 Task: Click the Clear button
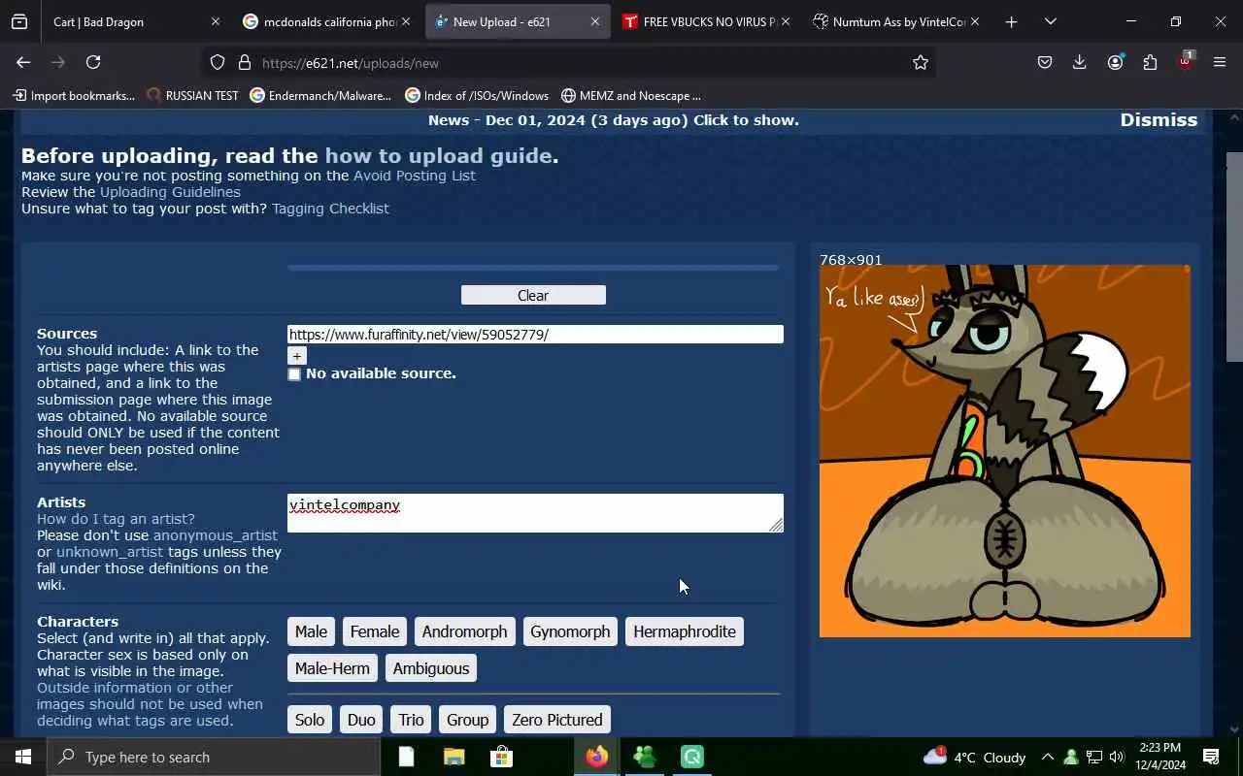point(533,295)
